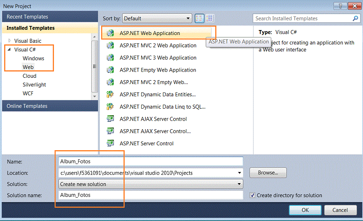This screenshot has height=221, width=363.
Task: Click the tree scrollbar up arrow
Action: point(95,37)
